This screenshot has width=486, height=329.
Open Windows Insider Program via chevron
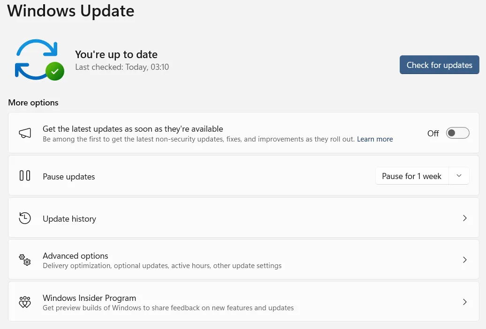(465, 302)
